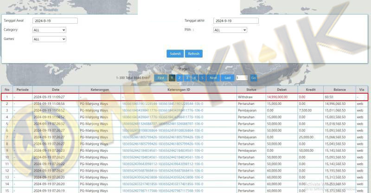Open the Keterangan ID link in row 11
This screenshot has height=193, width=371.
(x=163, y=164)
